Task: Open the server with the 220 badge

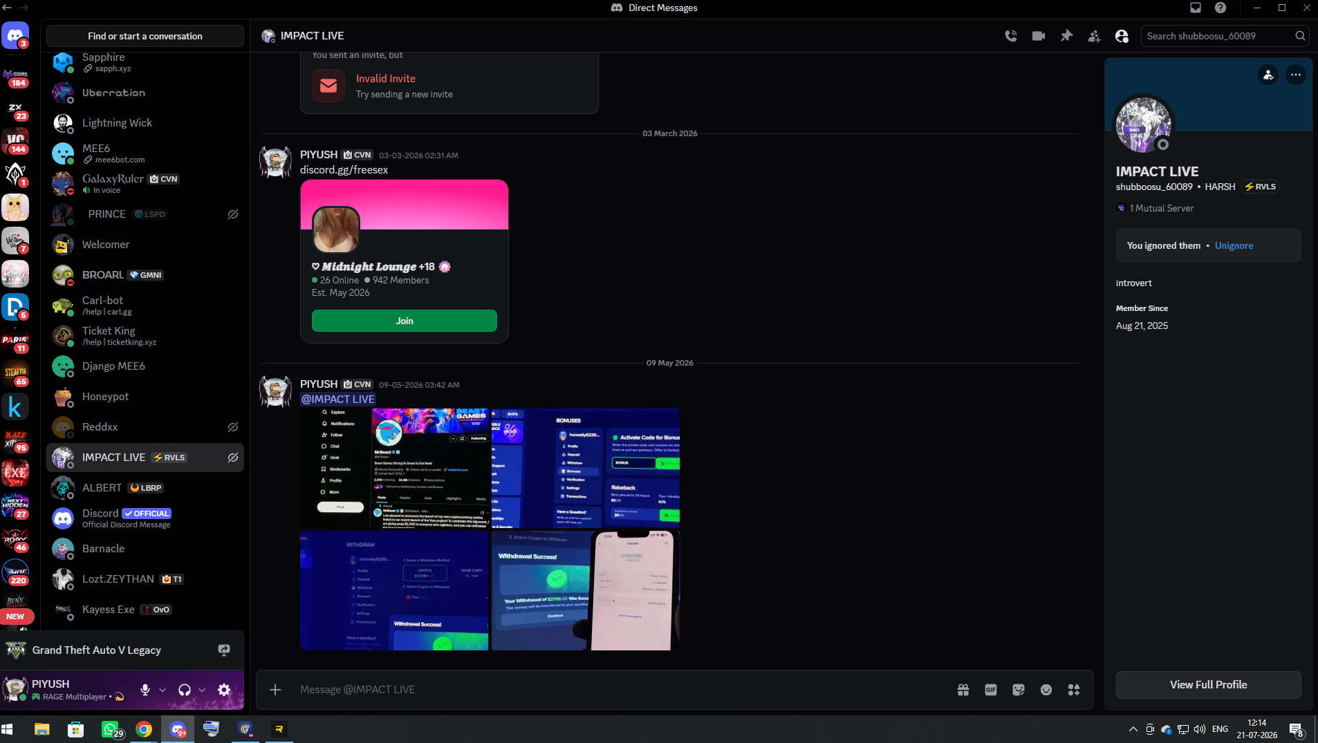Action: coord(15,573)
